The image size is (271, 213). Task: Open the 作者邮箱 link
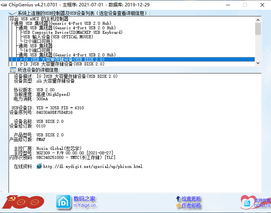(x=191, y=205)
